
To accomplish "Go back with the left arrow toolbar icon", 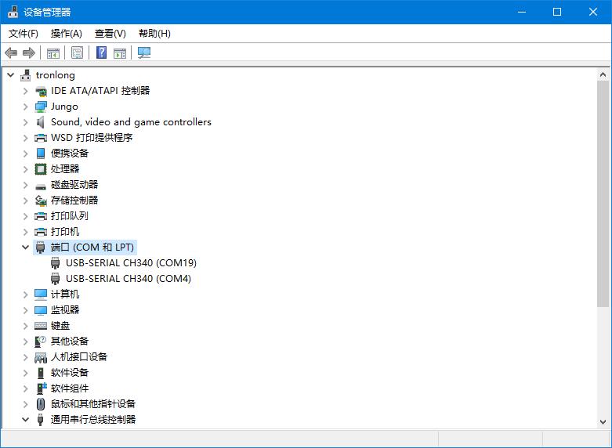I will [x=11, y=52].
